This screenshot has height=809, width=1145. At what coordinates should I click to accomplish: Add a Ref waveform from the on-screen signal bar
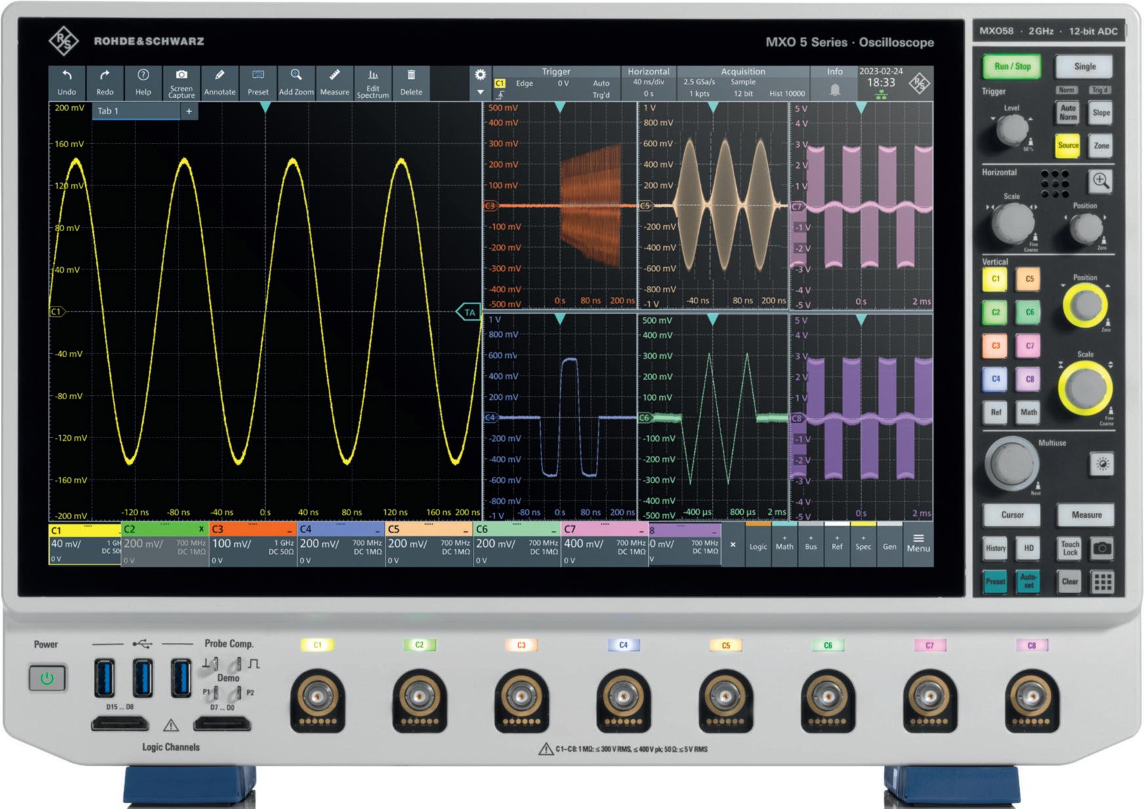coord(837,543)
